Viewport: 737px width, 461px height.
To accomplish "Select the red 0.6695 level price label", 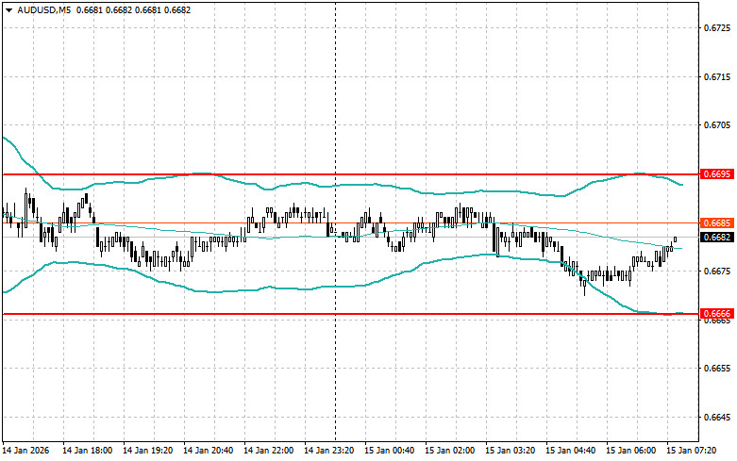I will tap(716, 174).
